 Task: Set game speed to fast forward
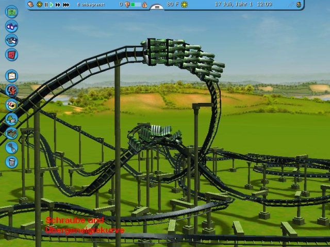click(x=58, y=5)
